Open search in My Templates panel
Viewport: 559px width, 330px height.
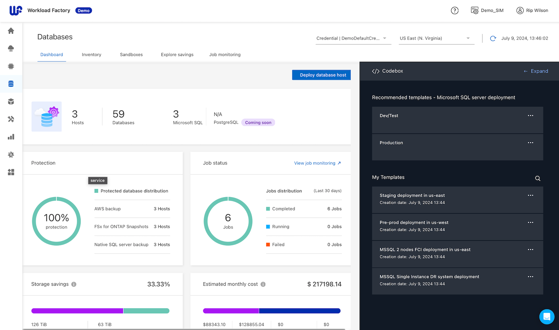coord(537,178)
